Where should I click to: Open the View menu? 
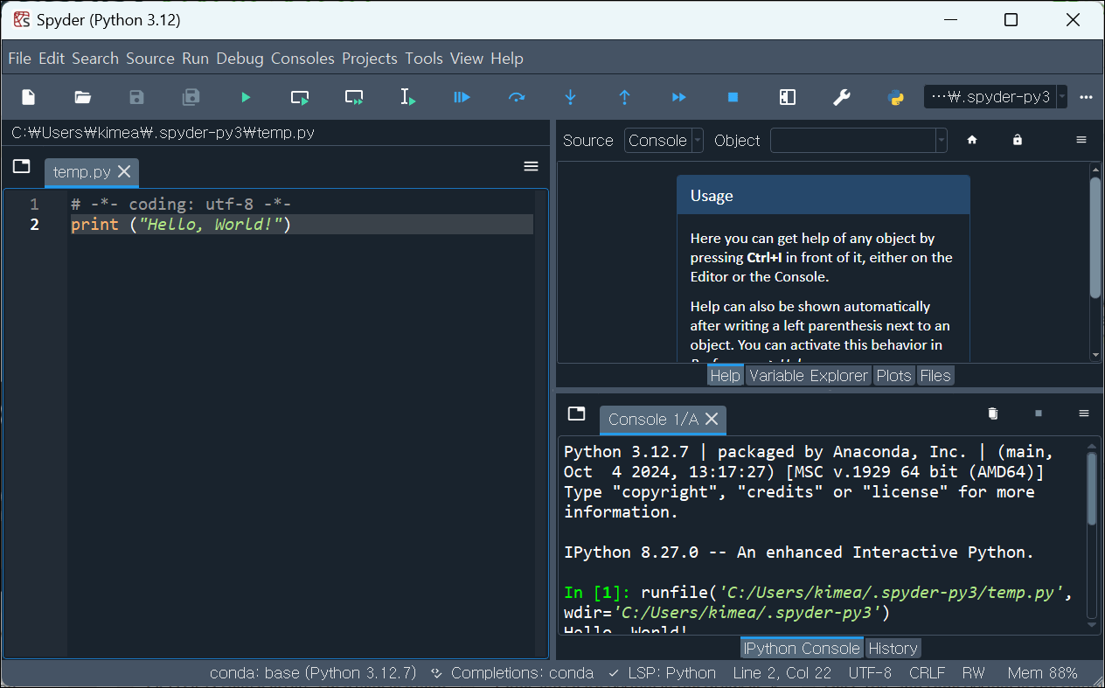point(467,59)
